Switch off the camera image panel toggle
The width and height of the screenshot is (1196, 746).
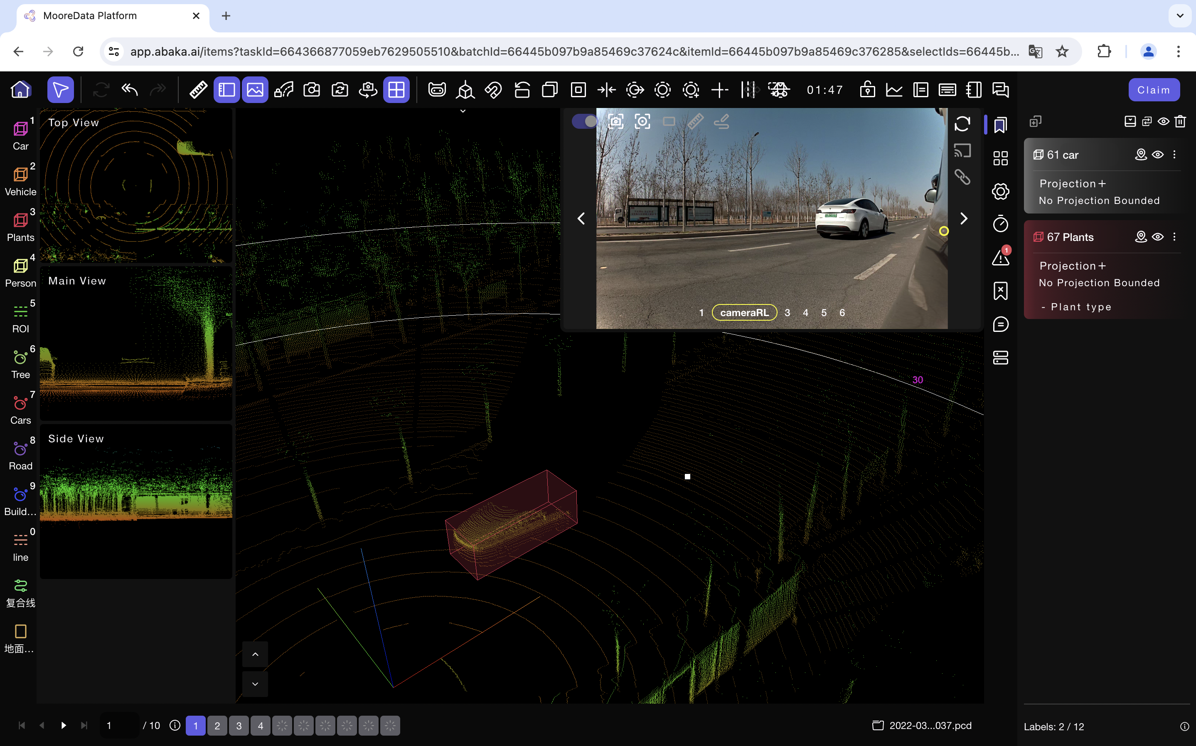[584, 121]
